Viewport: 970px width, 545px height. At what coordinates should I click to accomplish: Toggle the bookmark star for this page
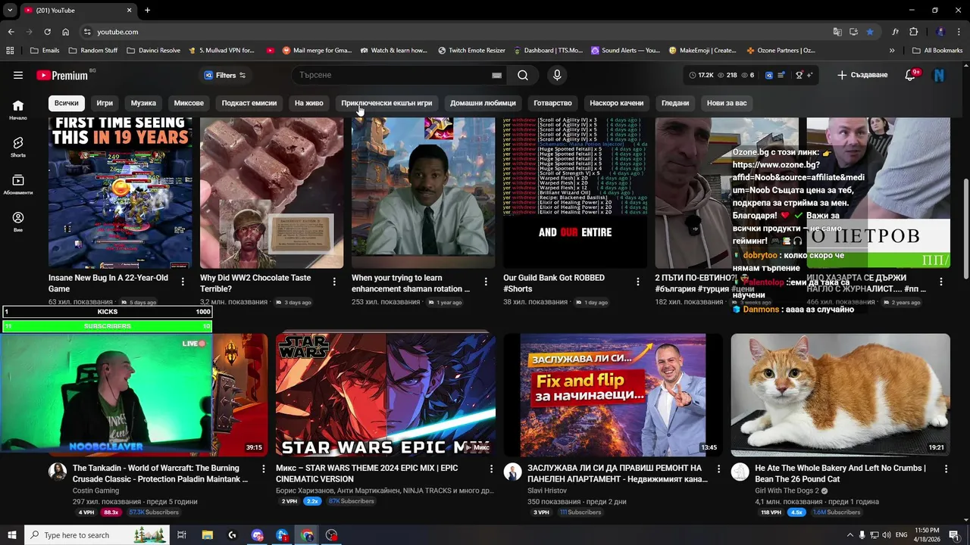coord(870,32)
